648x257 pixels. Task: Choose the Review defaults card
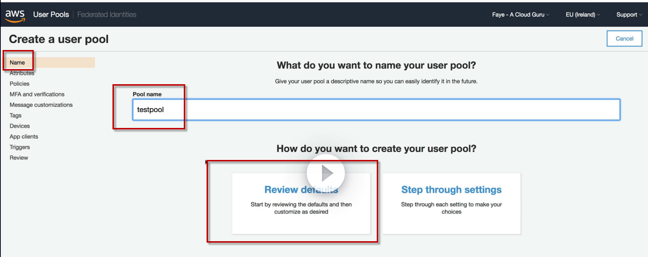click(x=301, y=203)
